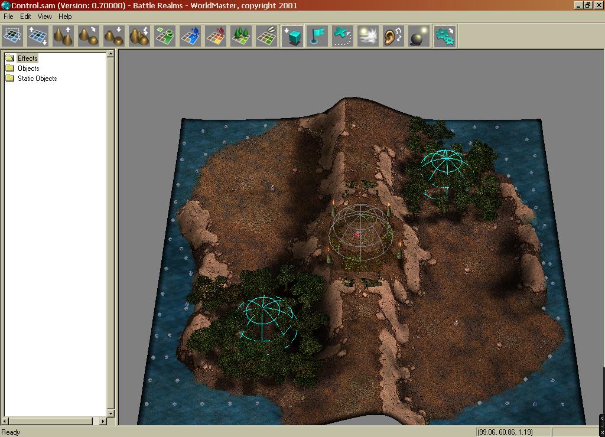Screen dimensions: 605x437
Task: Select the water paint tool
Action: [x=191, y=36]
